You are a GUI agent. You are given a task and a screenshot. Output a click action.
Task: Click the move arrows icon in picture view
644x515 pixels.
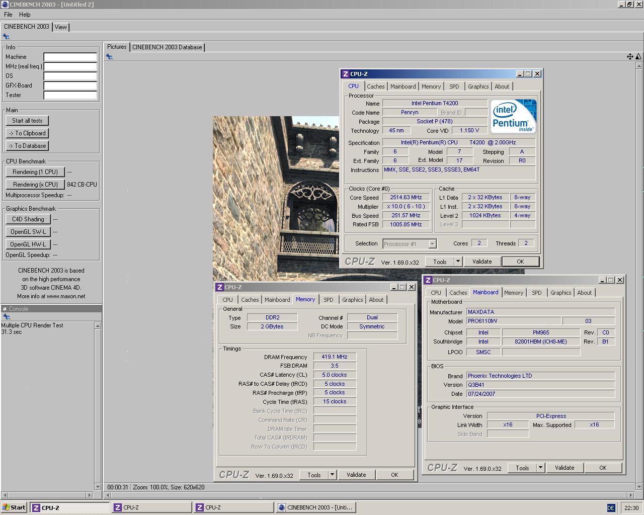[630, 57]
